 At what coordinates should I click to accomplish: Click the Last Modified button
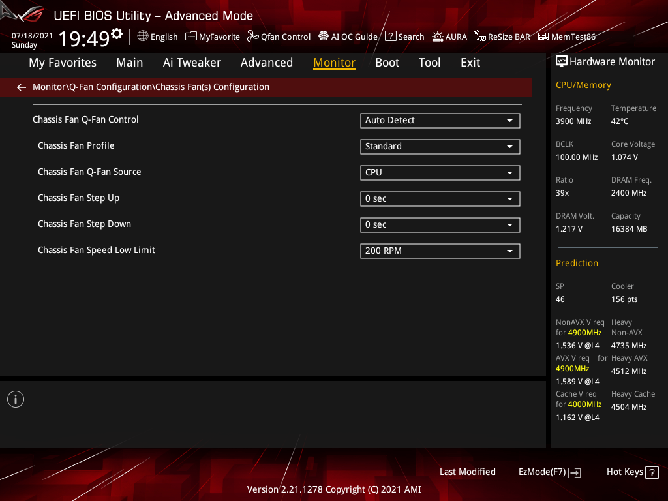tap(467, 472)
